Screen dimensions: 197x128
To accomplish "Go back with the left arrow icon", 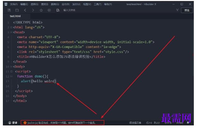I will pos(25,10).
